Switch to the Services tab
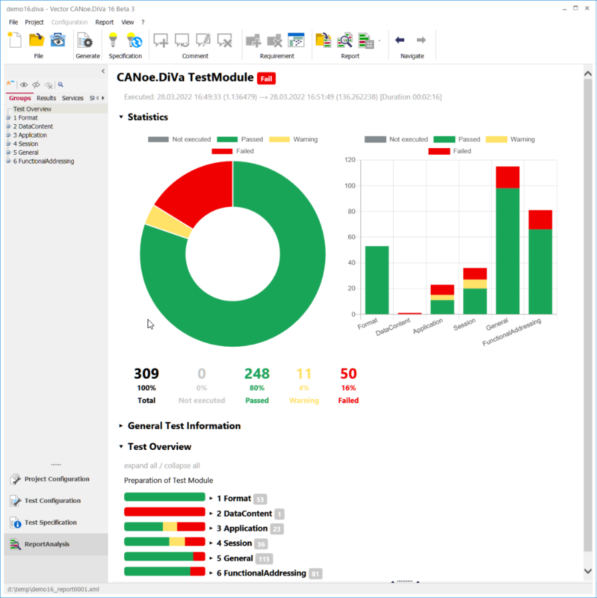Screen dimensions: 597x598 point(72,98)
